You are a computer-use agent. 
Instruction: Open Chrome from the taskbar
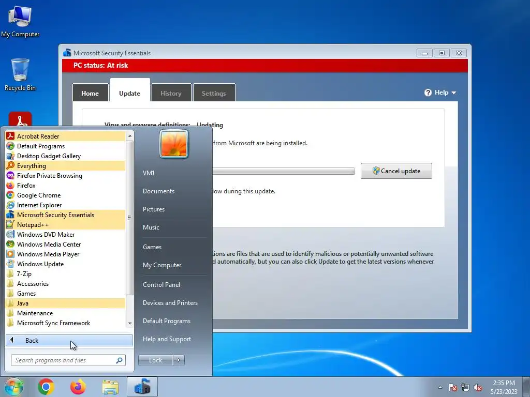(46, 387)
